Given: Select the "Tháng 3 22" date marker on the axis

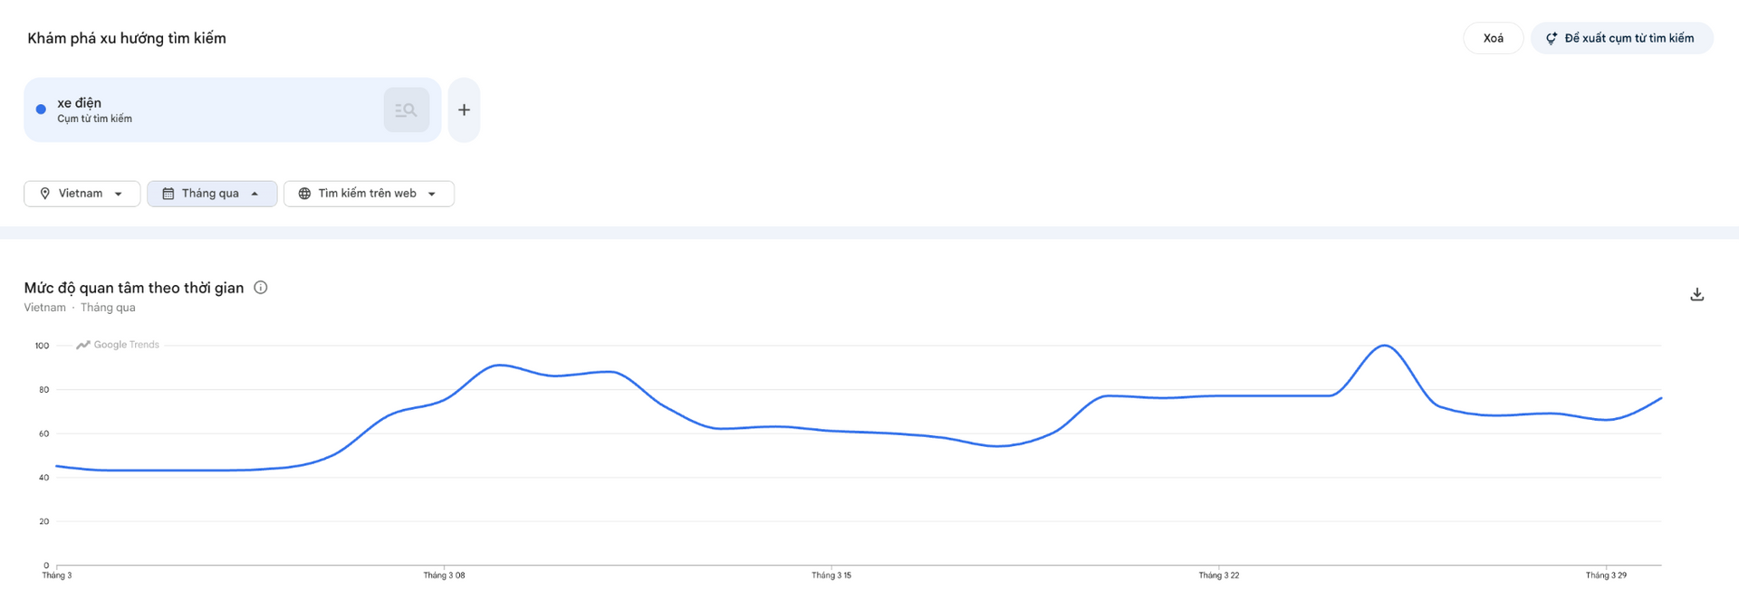Looking at the screenshot, I should pos(1218,576).
